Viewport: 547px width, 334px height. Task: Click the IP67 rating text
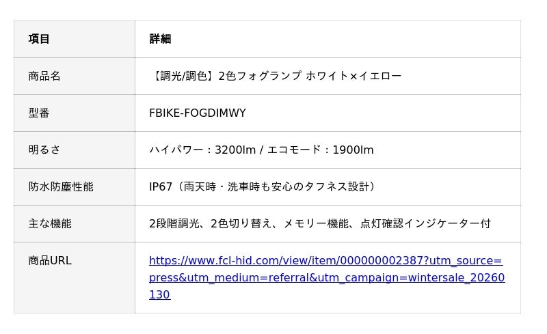click(161, 186)
